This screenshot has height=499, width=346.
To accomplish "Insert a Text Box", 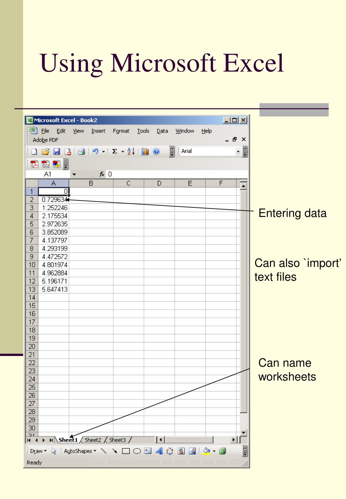I will [148, 451].
